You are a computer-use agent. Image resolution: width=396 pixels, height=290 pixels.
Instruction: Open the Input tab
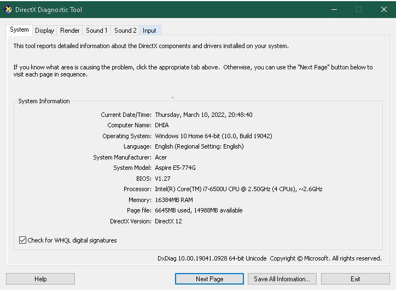149,31
